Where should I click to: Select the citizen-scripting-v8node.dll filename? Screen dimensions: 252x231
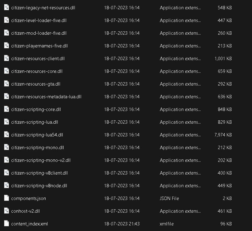[x=39, y=186]
